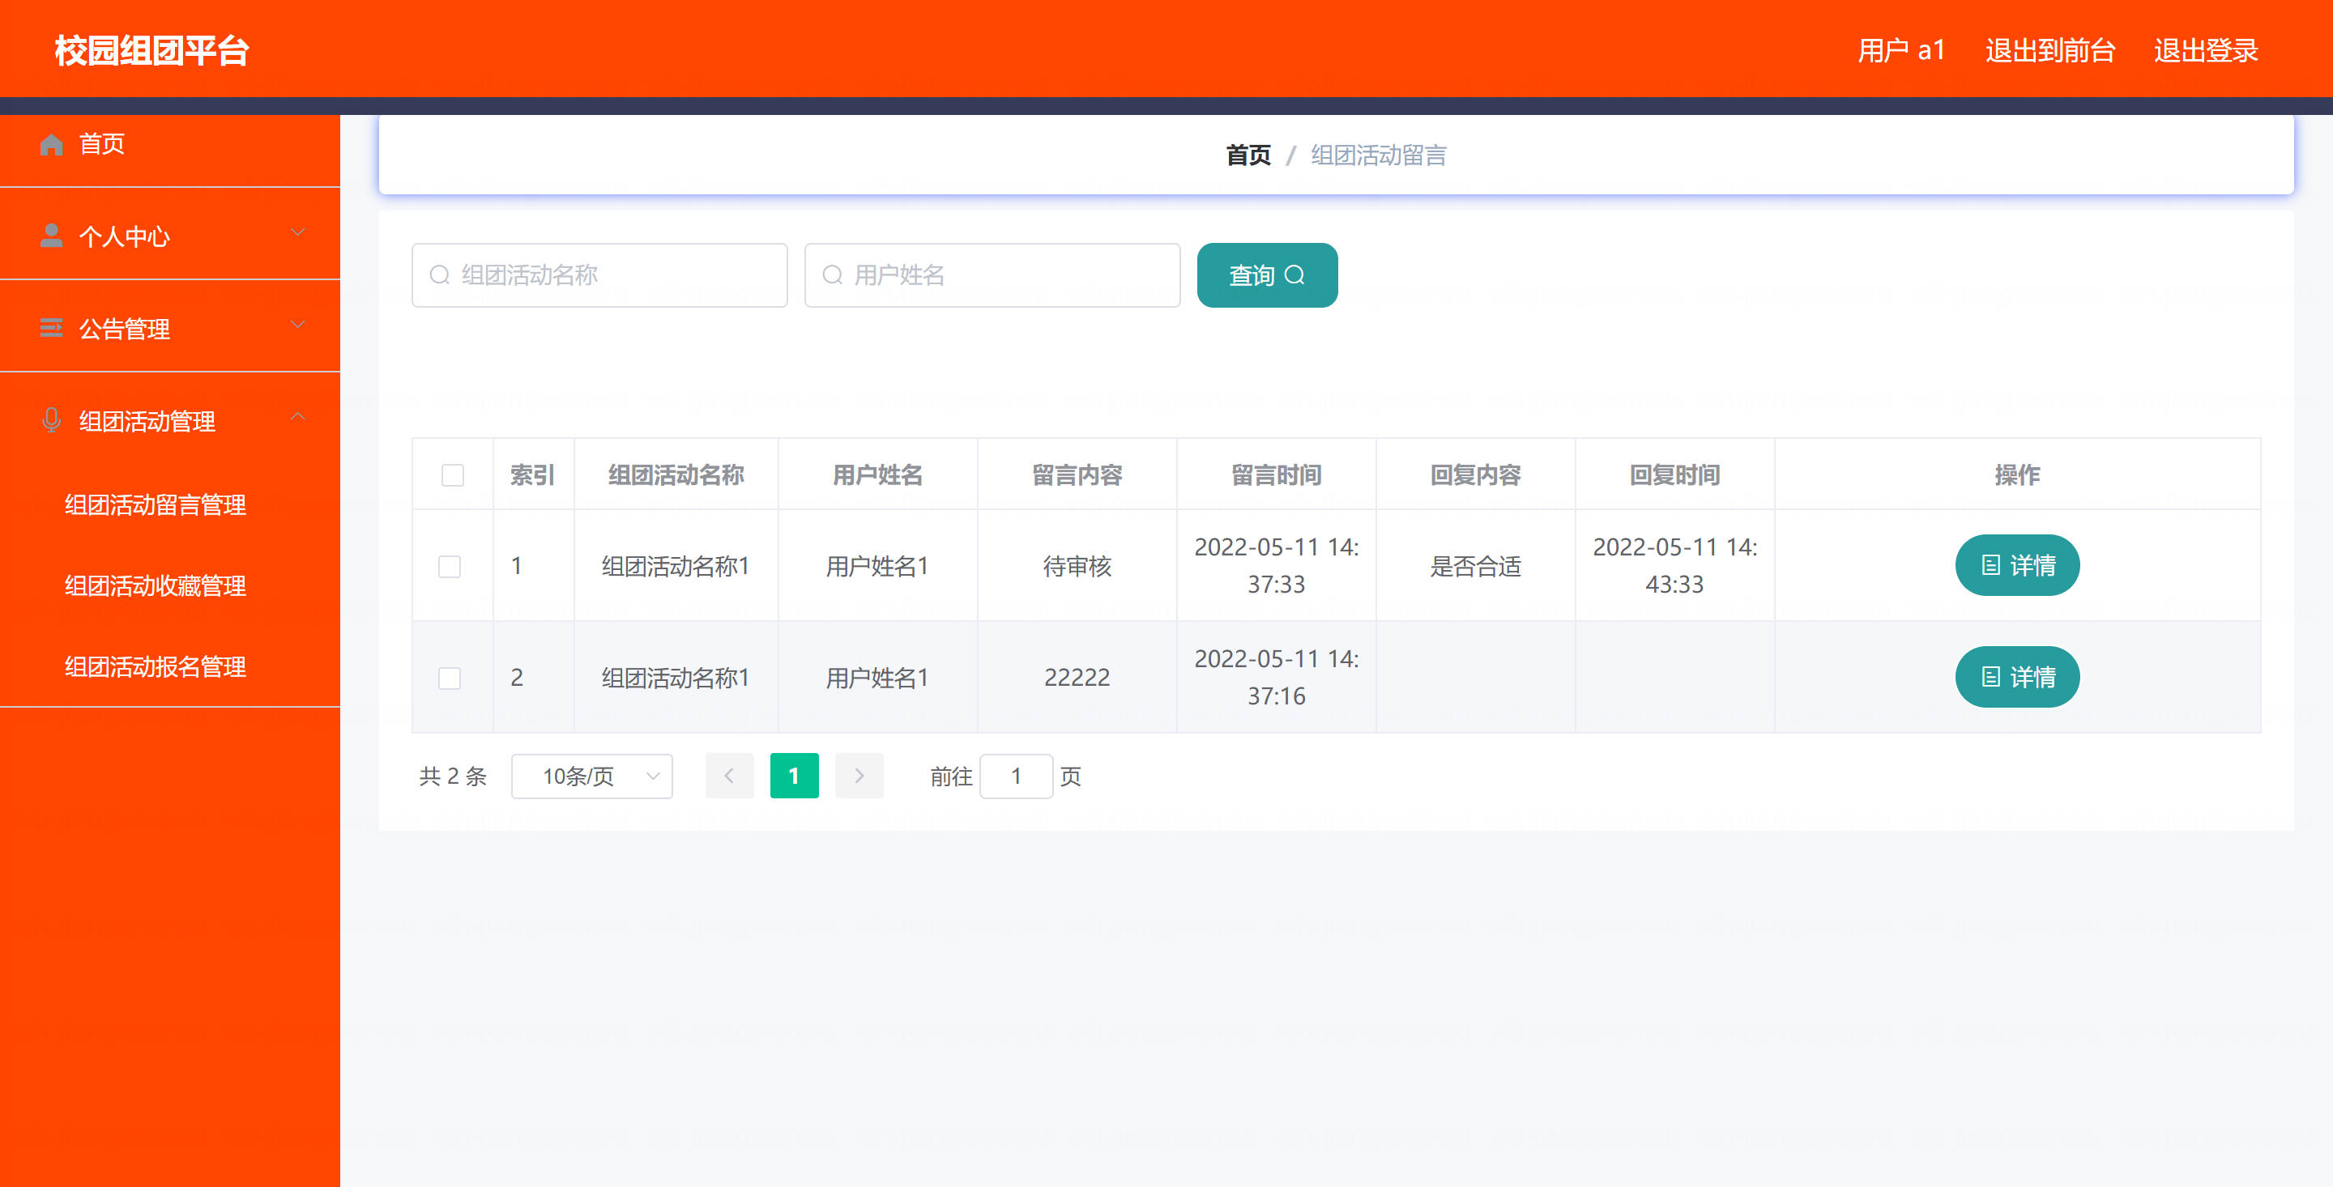Click 是否合适 reply cell
Screen dimensions: 2333x1187
1475,566
